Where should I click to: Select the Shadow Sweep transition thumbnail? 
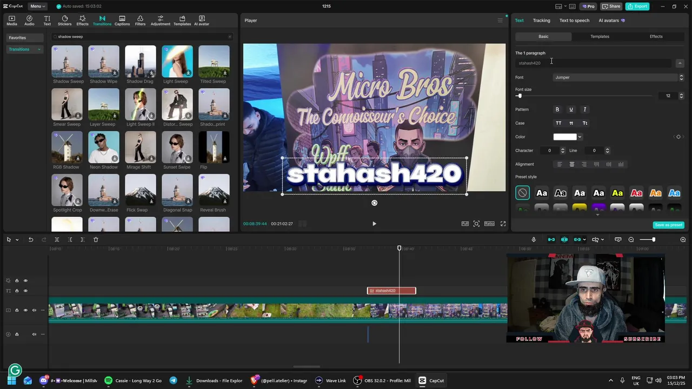coord(67,61)
